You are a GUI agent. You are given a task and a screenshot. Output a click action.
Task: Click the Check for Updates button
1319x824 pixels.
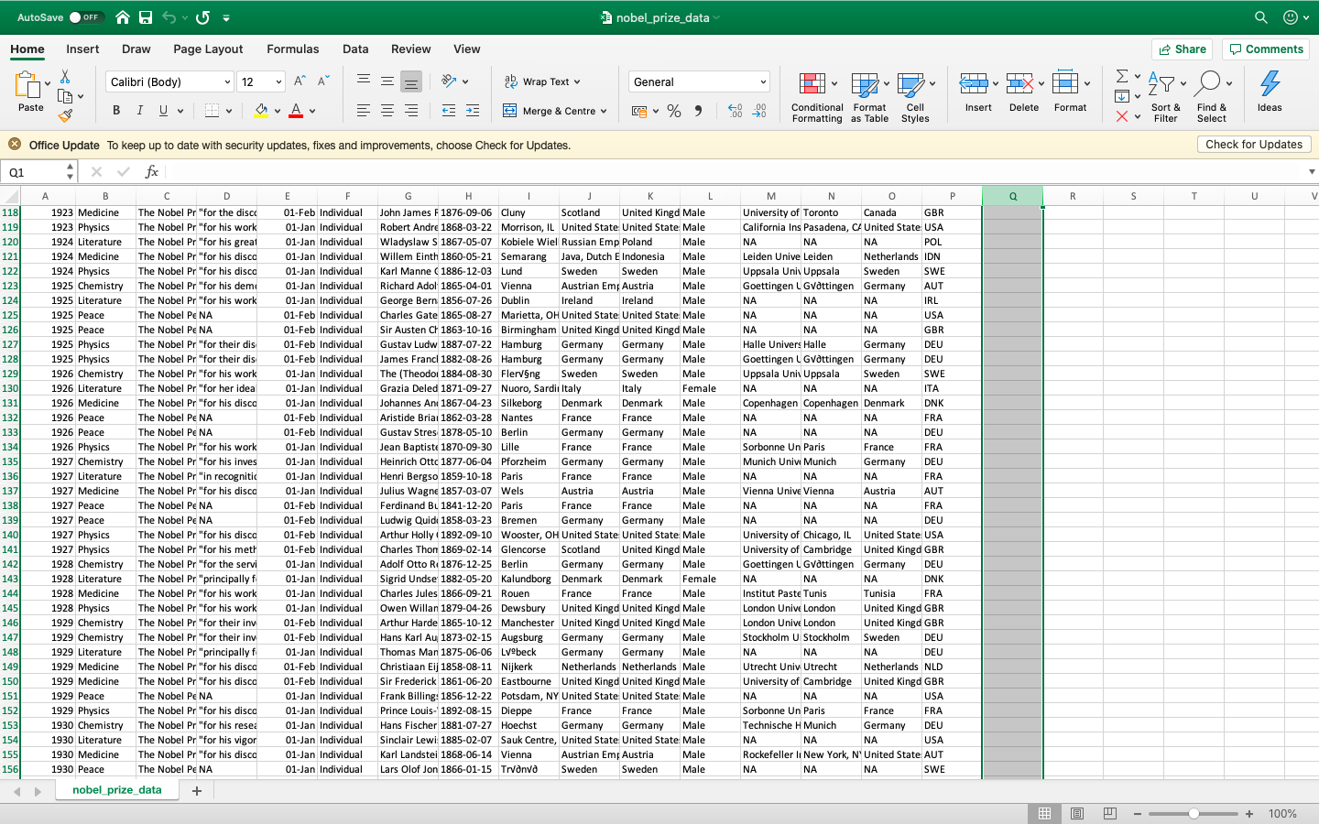click(1254, 144)
